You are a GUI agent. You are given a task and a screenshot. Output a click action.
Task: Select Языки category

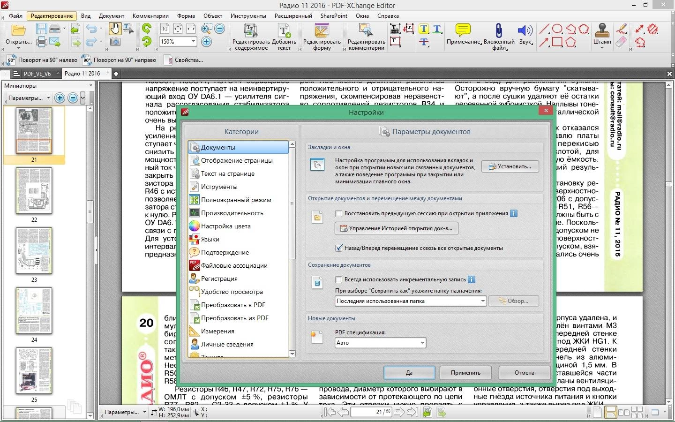(238, 239)
